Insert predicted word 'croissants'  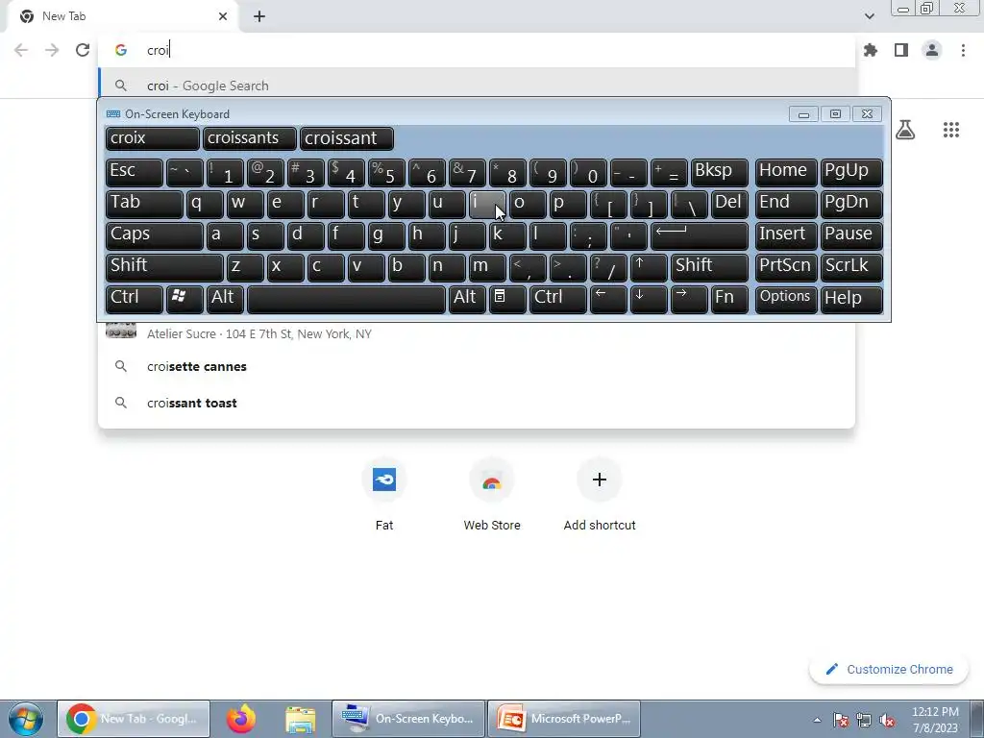[x=250, y=138]
